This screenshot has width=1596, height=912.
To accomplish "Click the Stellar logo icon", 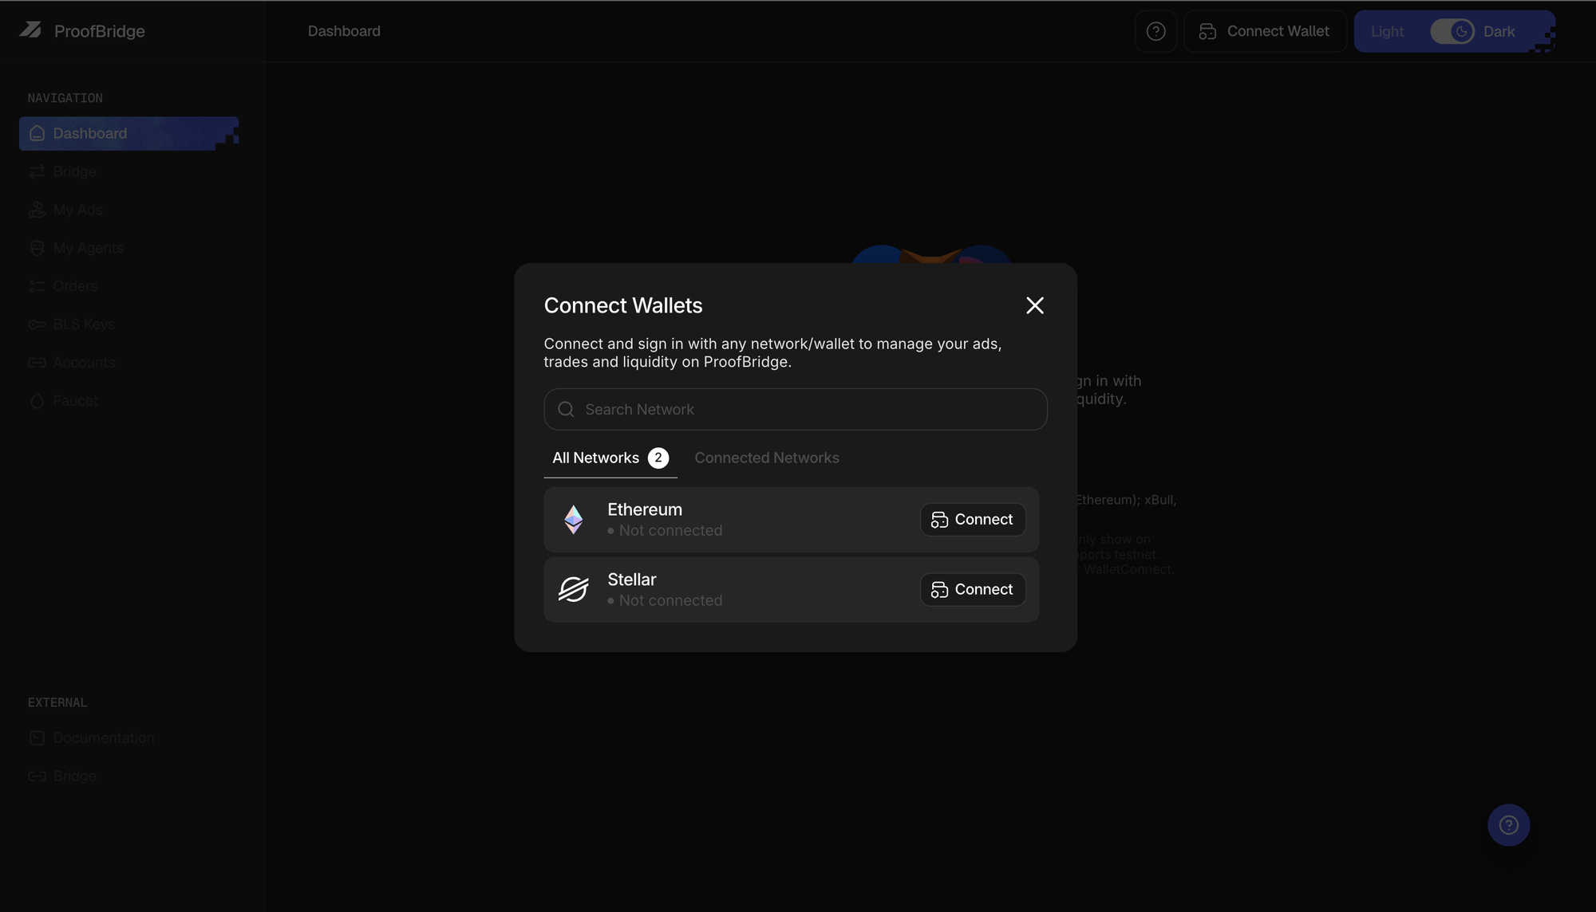I will pos(573,589).
